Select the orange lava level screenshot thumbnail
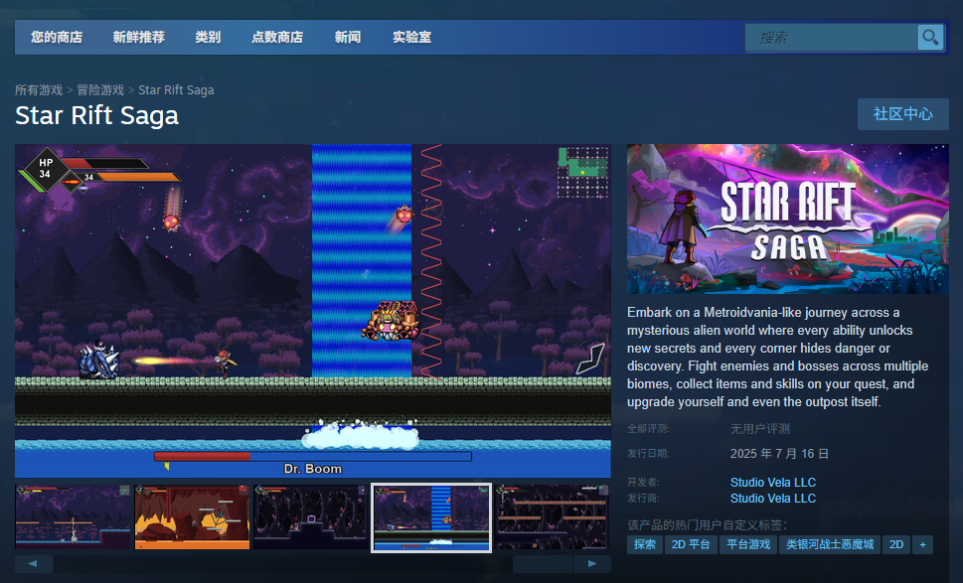The width and height of the screenshot is (963, 583). tap(191, 517)
